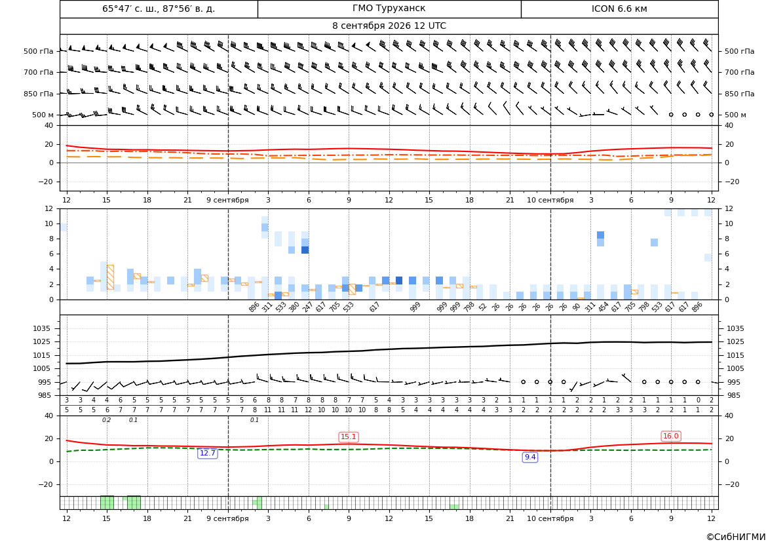Click the coordinates header cell 65°47′ с. ш.
Viewport: 766px width, 542px height.
coord(159,9)
